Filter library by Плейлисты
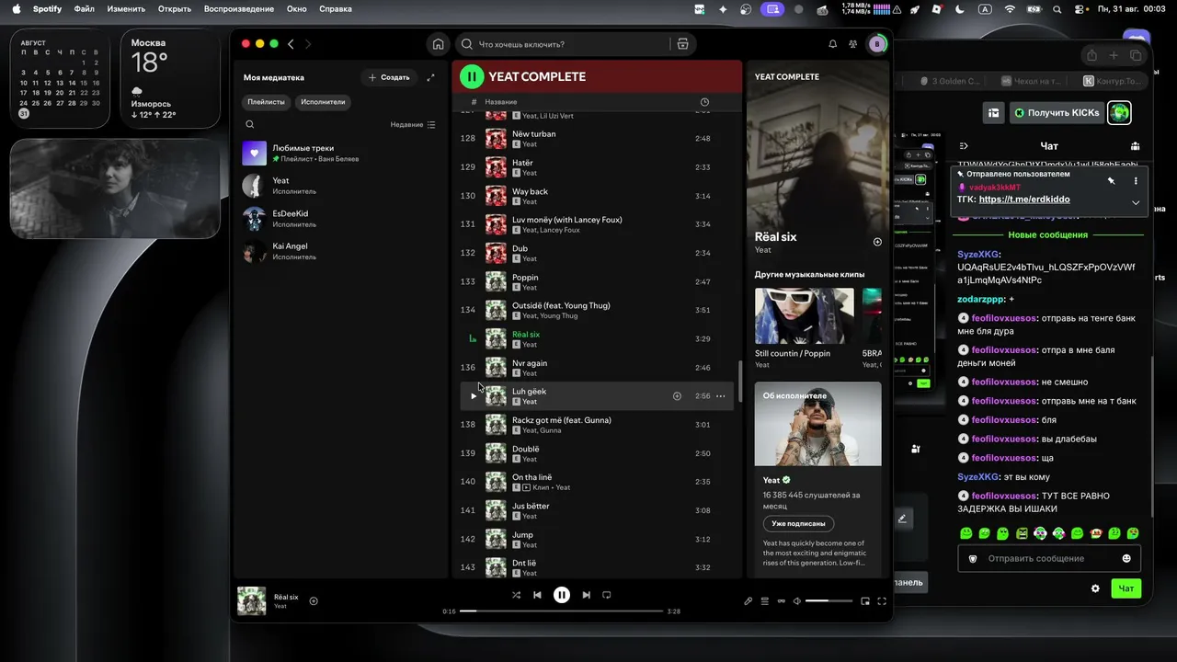Image resolution: width=1177 pixels, height=662 pixels. (267, 102)
